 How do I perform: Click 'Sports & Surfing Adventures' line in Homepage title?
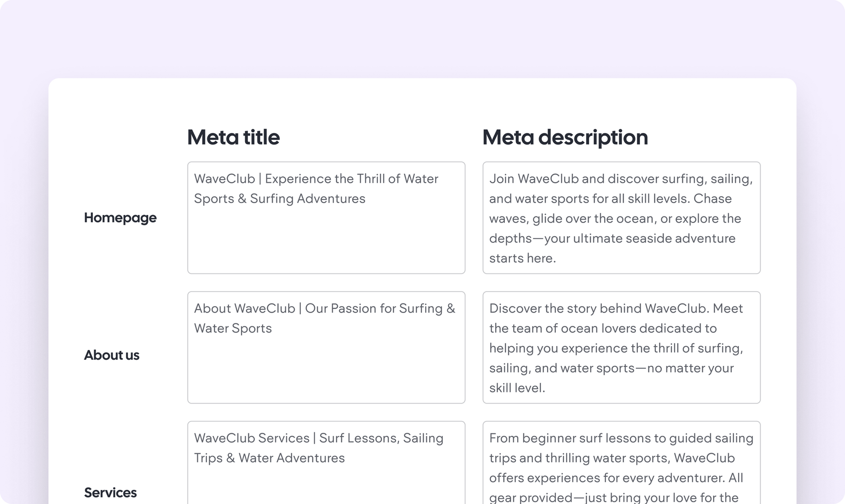coord(279,199)
